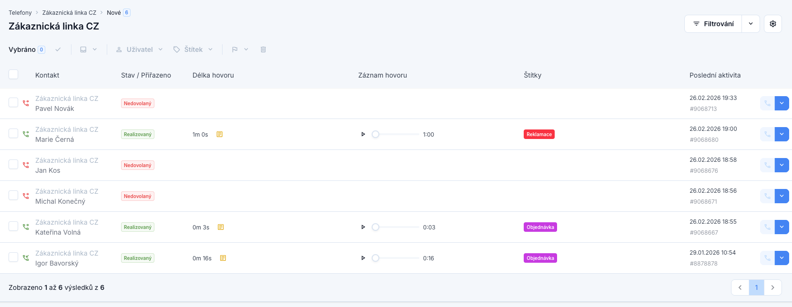Expand actions dropdown for Igor Bavorský row
Screen dimensions: 792x307
click(782, 258)
